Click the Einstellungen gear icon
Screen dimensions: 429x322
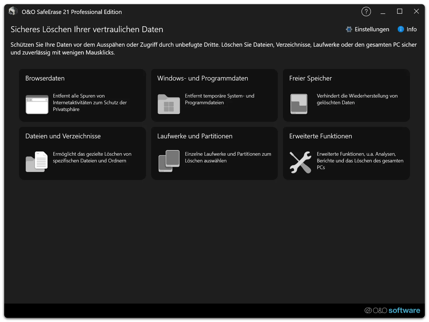click(349, 29)
